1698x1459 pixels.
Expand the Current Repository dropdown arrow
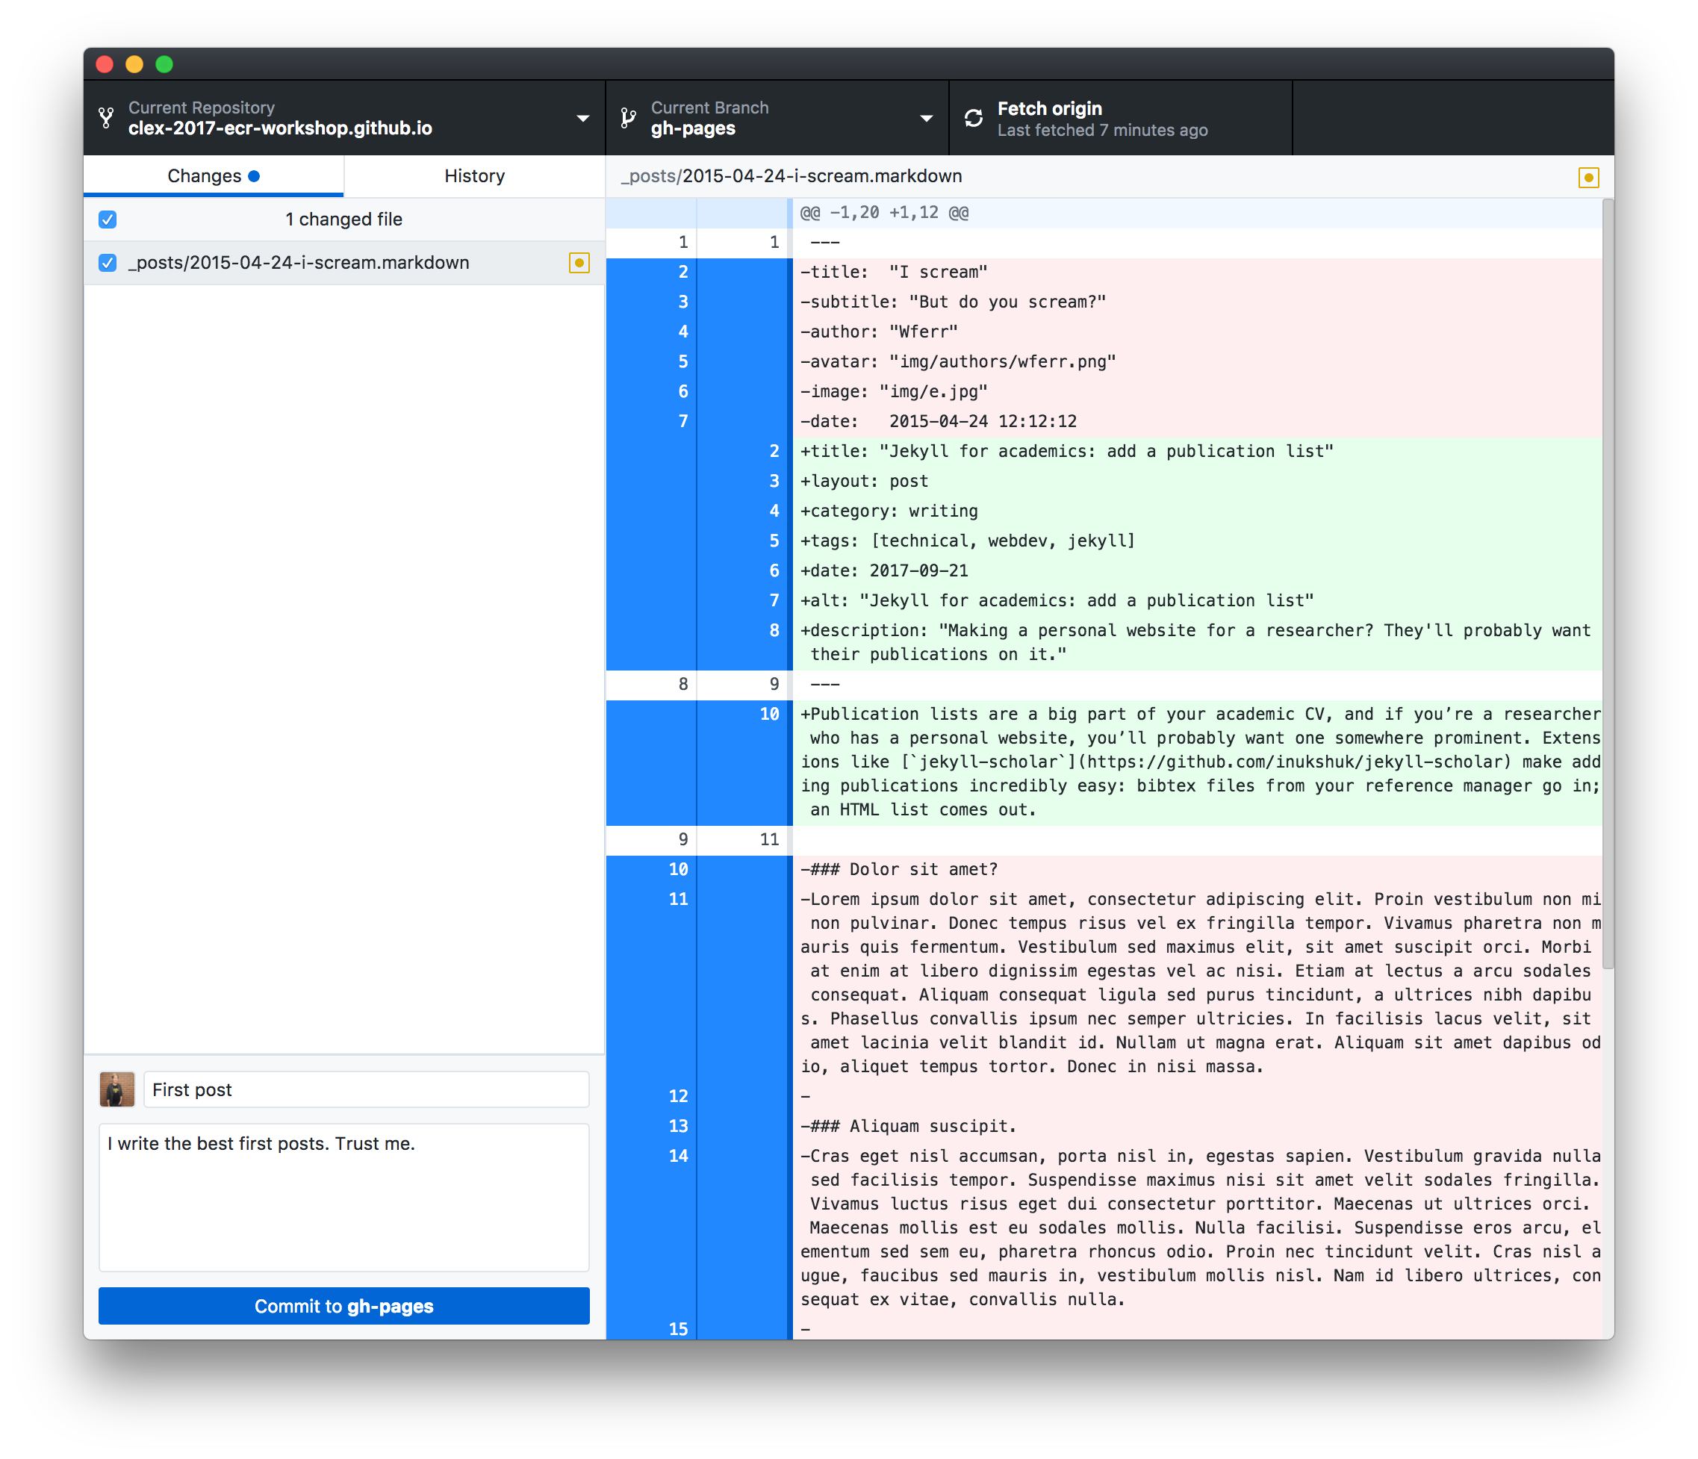click(x=582, y=118)
